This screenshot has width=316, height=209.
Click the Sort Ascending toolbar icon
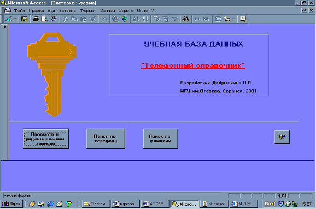pyautogui.click(x=136, y=19)
